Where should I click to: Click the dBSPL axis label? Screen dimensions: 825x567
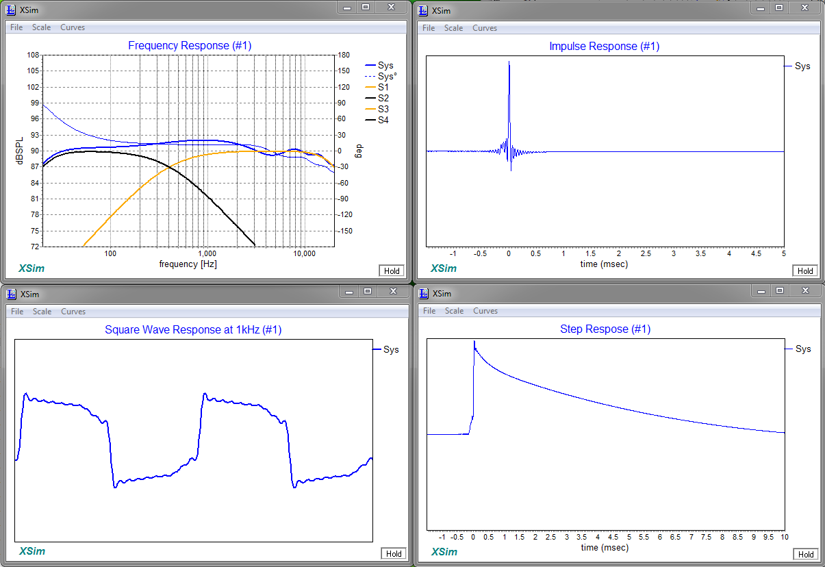(20, 151)
